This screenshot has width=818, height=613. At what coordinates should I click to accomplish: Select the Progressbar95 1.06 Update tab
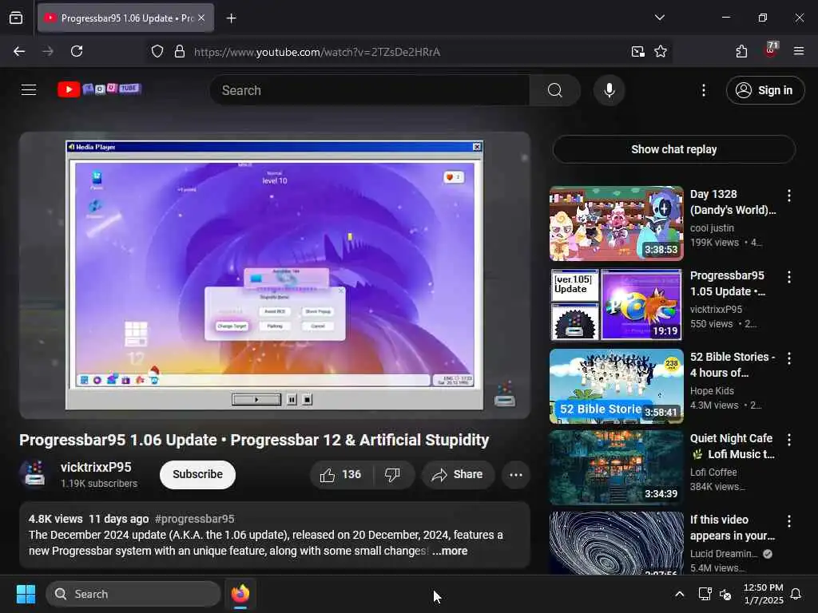point(125,18)
